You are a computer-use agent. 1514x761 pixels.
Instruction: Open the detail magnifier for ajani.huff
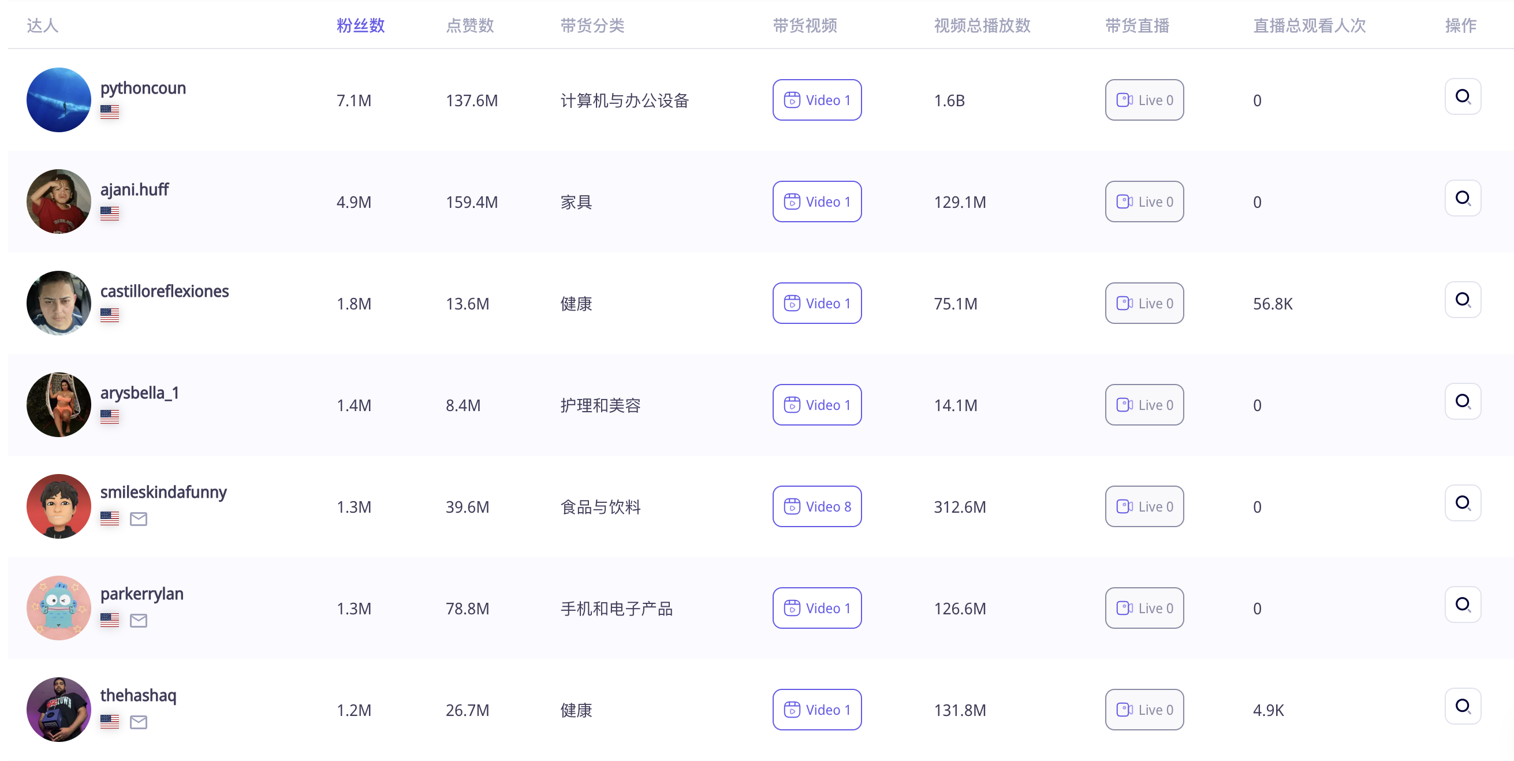click(1462, 198)
